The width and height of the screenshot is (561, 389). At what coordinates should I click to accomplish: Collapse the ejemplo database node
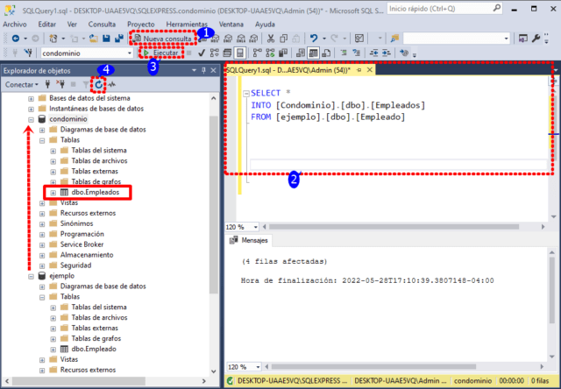(x=32, y=276)
